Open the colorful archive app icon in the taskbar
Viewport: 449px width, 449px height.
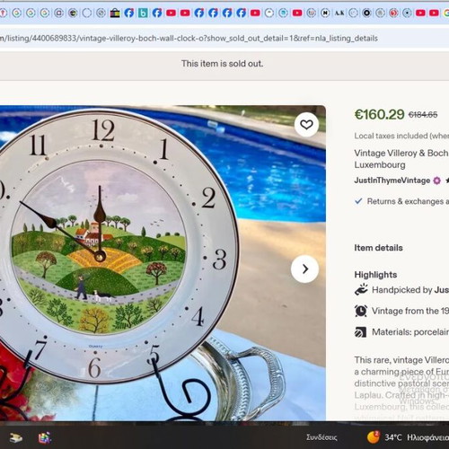(45, 438)
